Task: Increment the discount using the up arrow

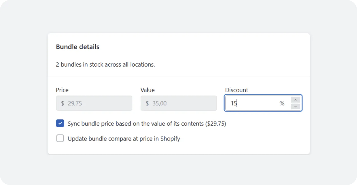Action: tap(295, 100)
